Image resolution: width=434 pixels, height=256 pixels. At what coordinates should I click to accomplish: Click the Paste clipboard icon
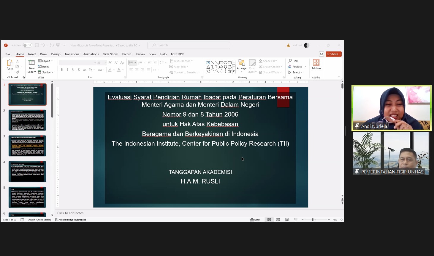click(x=10, y=63)
